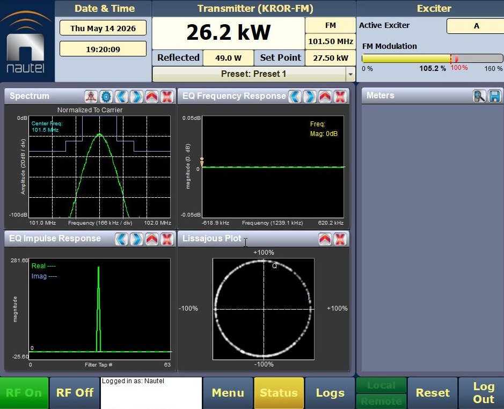Close the Lissajous Plot panel
Image resolution: width=504 pixels, height=409 pixels.
[340, 239]
